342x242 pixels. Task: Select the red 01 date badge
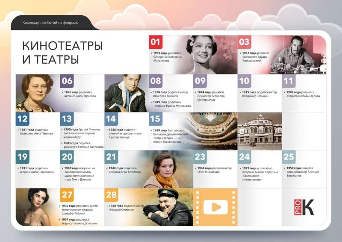tap(156, 42)
